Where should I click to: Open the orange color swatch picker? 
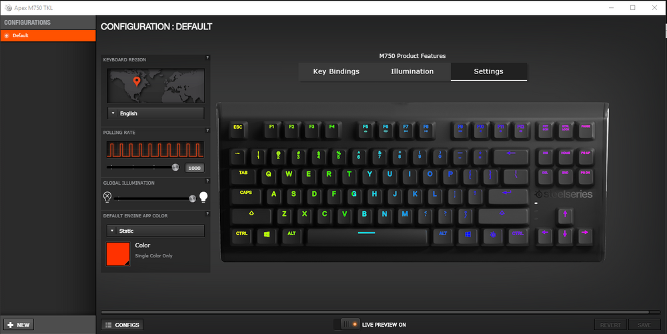118,254
